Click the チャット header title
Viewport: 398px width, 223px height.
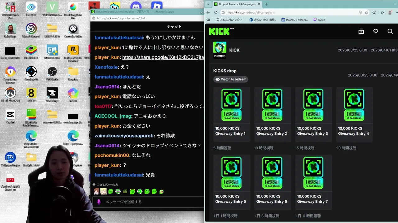click(174, 26)
